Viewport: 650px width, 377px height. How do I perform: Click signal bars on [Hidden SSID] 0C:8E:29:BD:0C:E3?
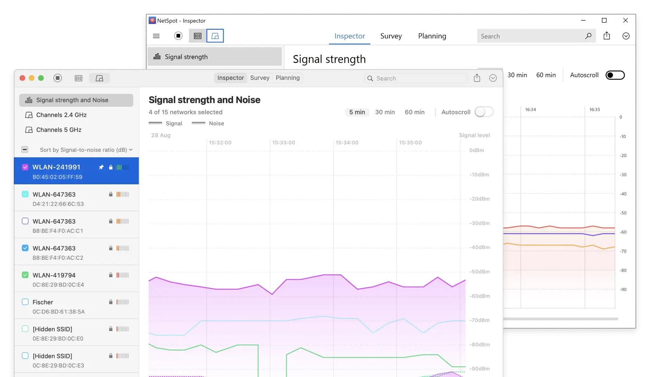(122, 356)
